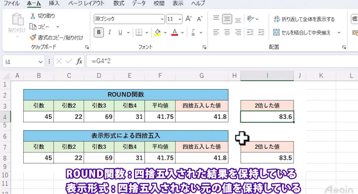Click the 2倍した値 header in row 3
This screenshot has height=194, width=358.
point(267,106)
